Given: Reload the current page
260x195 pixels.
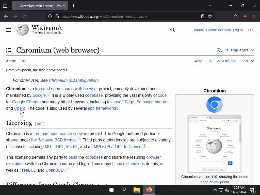Looking at the screenshot, I should (24, 16).
